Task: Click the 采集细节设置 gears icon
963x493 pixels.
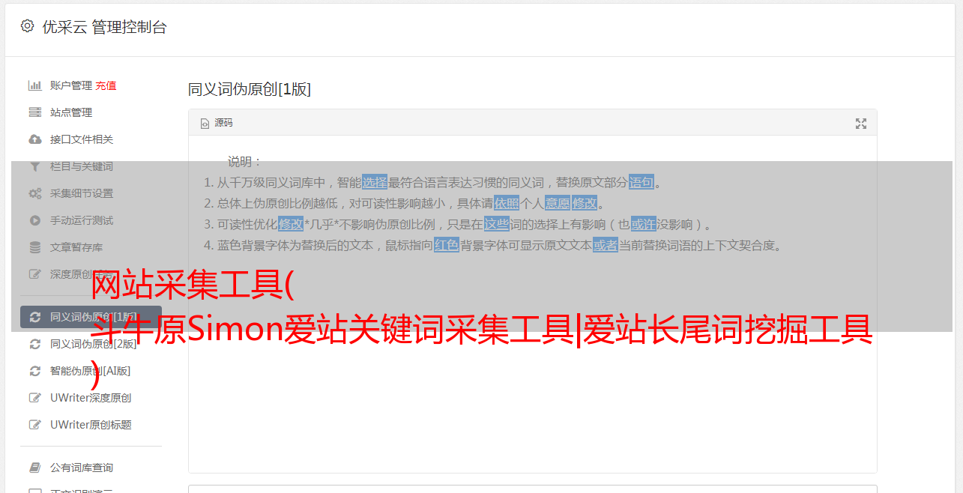Action: click(34, 193)
